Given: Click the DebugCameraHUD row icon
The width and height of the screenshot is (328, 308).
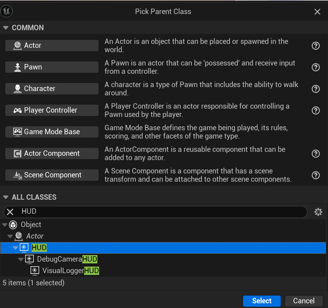Looking at the screenshot, I should [x=29, y=259].
